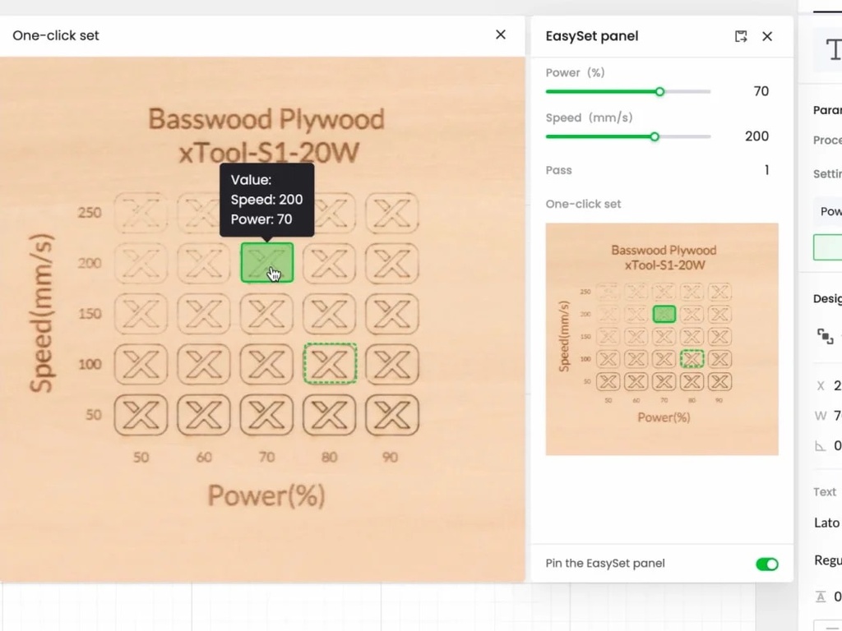This screenshot has height=631, width=842.
Task: Click the green outlined button in settings
Action: pyautogui.click(x=829, y=247)
